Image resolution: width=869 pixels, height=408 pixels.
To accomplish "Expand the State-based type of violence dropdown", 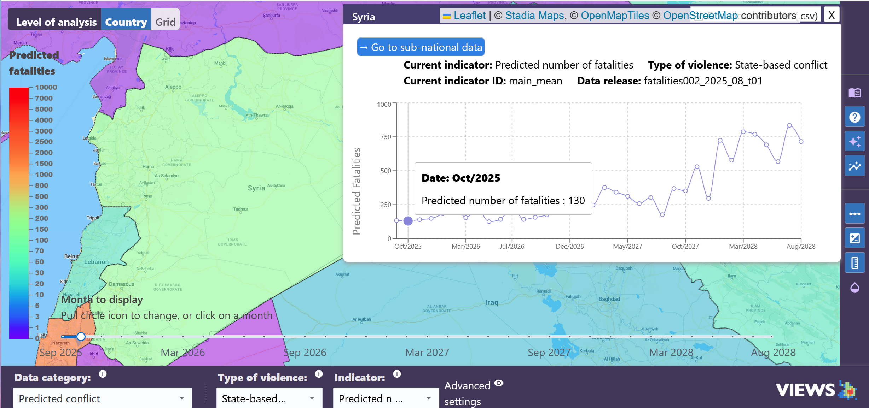I will click(x=269, y=398).
